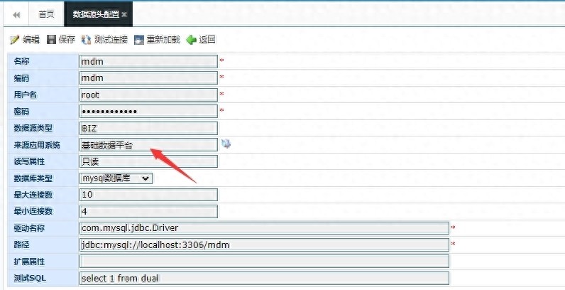Click the 最小连接数 field
The width and height of the screenshot is (565, 290).
click(148, 211)
